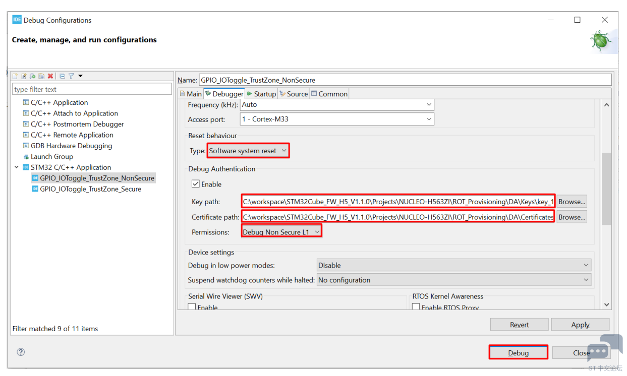Toggle Debug Authentication Enable checkbox
Image resolution: width=627 pixels, height=376 pixels.
tap(195, 184)
